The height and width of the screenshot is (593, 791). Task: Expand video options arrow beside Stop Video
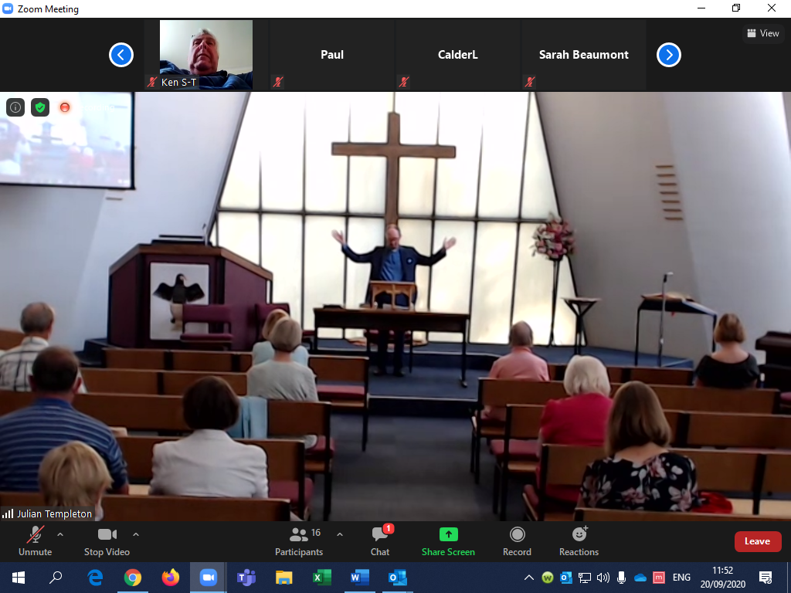[136, 534]
